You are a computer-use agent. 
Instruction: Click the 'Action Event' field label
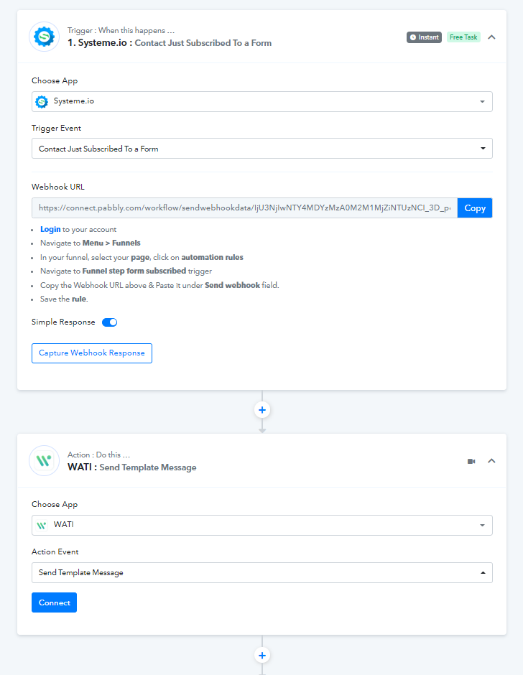55,552
